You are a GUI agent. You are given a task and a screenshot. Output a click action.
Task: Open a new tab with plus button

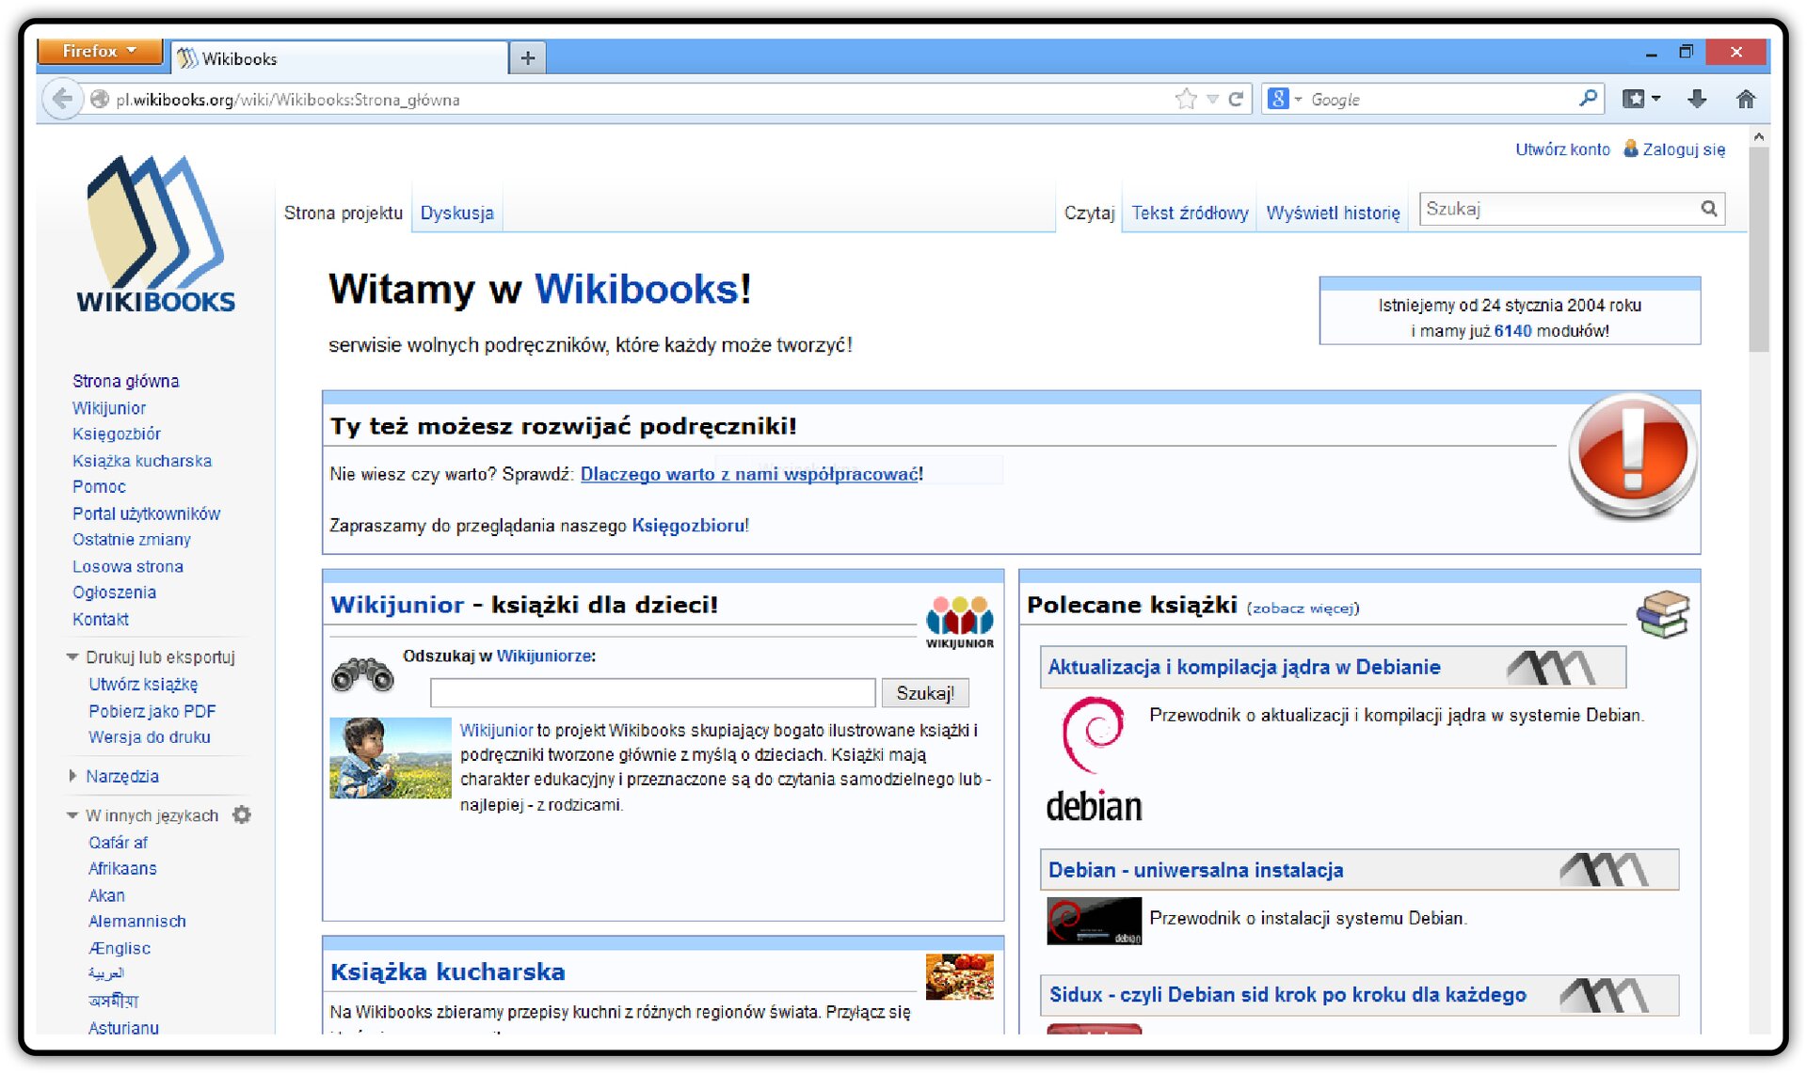(528, 58)
